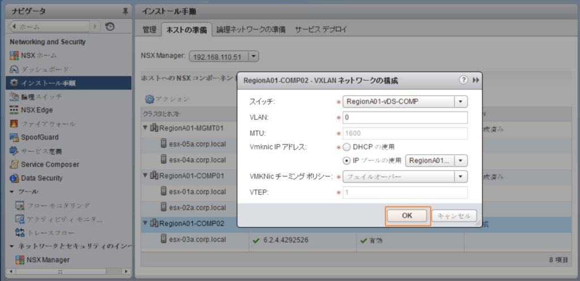Open Data Security in the navigator

pos(36,178)
